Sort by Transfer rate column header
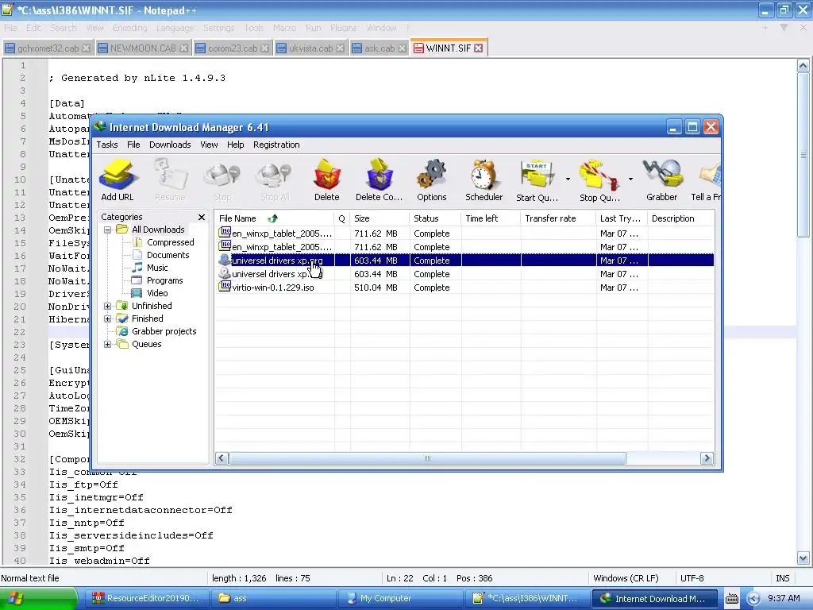The image size is (813, 610). coord(558,218)
